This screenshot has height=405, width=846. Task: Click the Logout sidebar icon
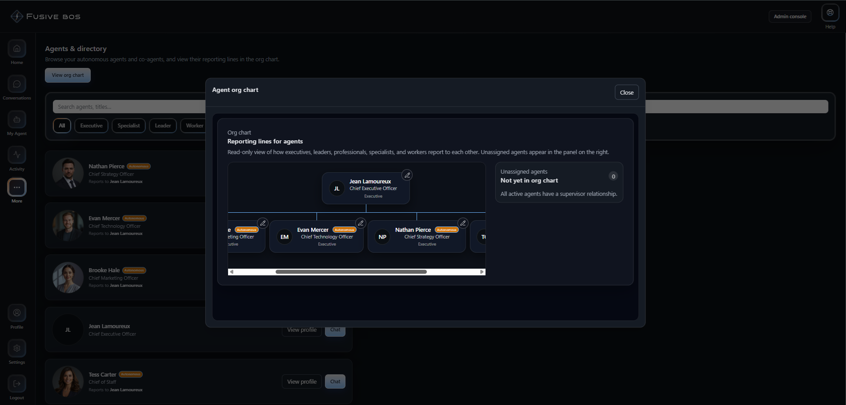point(17,384)
